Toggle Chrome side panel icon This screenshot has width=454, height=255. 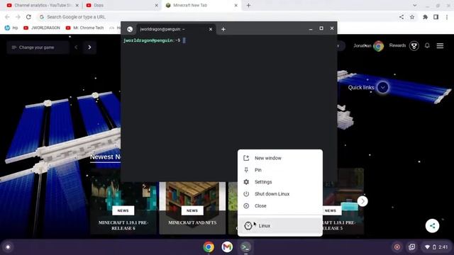pos(436,17)
